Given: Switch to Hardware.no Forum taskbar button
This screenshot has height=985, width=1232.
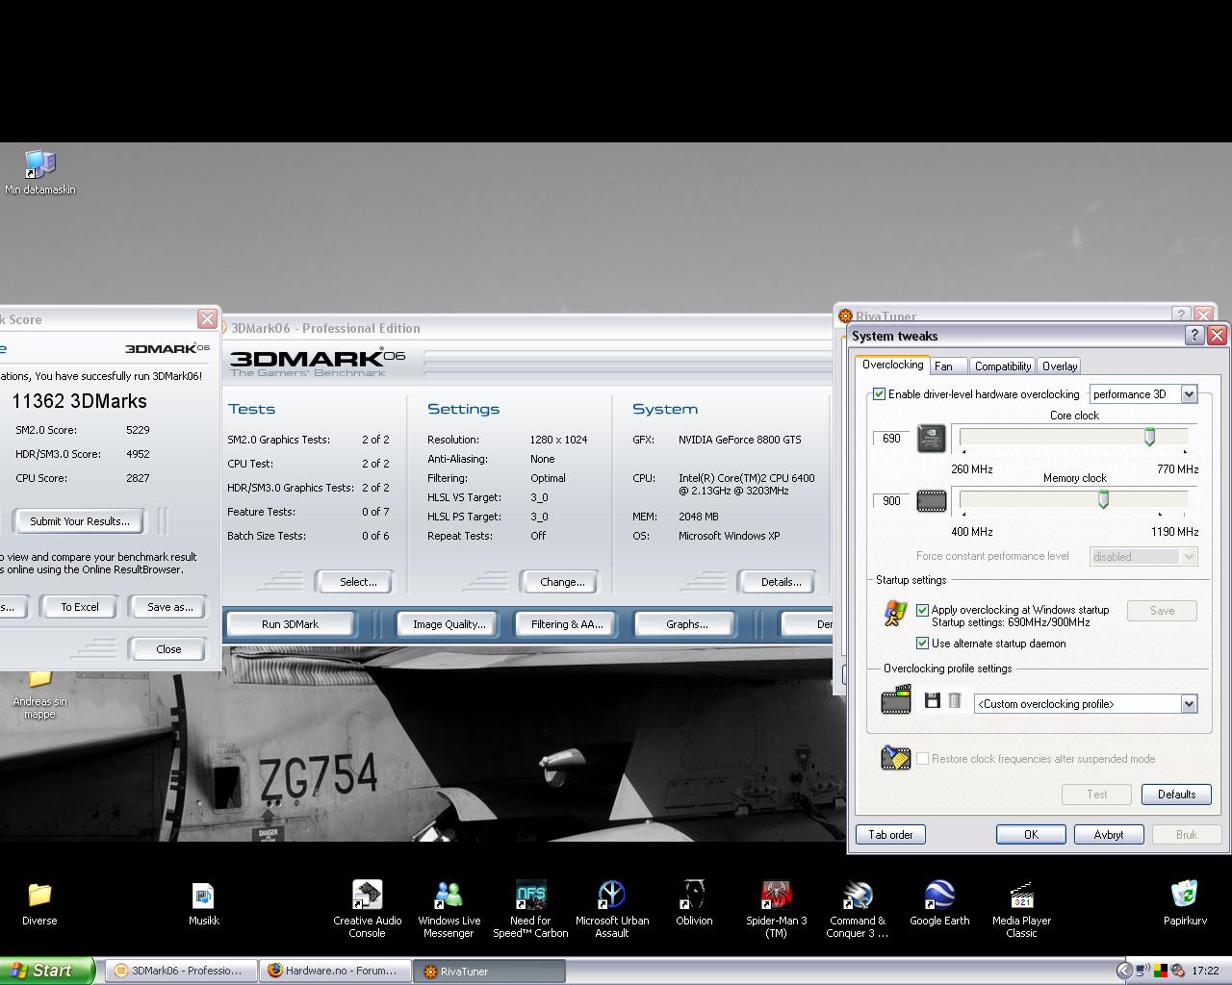Looking at the screenshot, I should pos(334,971).
